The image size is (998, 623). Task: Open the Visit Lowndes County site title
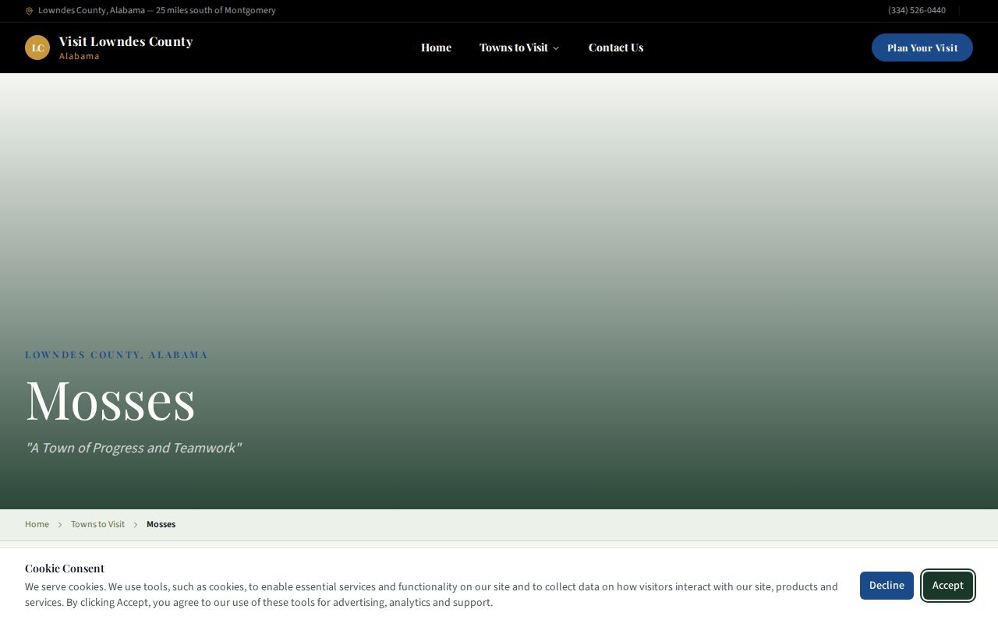pyautogui.click(x=126, y=41)
